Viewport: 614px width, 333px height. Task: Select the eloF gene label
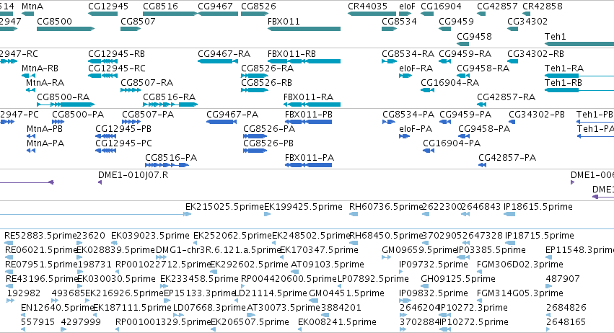407,6
